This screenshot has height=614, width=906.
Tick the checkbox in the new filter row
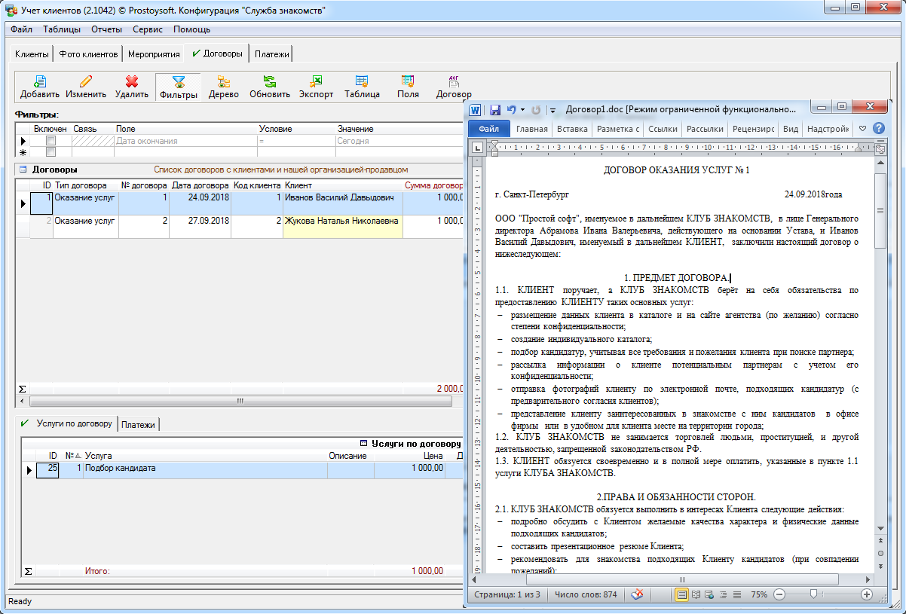tap(51, 152)
